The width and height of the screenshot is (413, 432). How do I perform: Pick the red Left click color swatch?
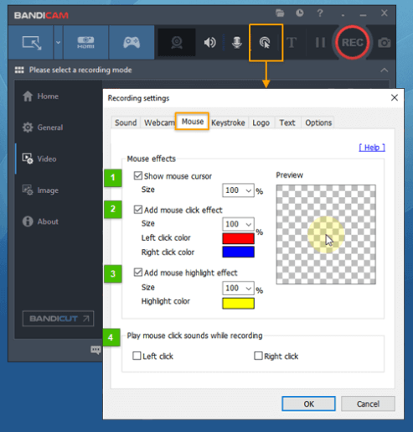coord(238,238)
